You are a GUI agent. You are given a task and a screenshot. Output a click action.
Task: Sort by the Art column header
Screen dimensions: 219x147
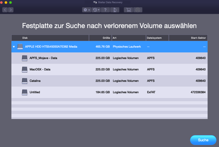(x=129, y=38)
